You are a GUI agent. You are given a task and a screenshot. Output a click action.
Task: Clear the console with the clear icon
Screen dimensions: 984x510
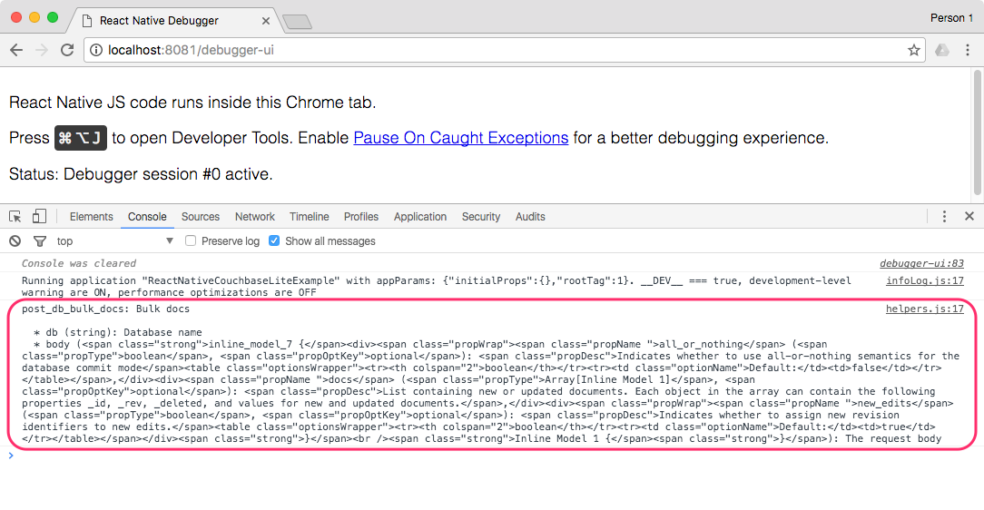coord(15,240)
